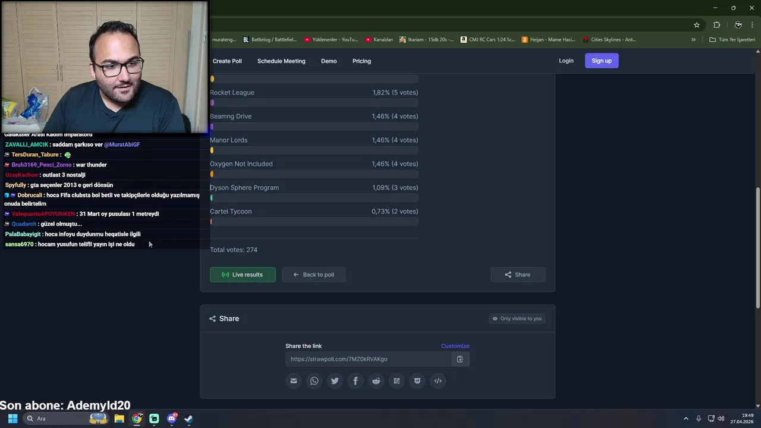
Task: Share poll on Reddit
Action: tap(376, 381)
